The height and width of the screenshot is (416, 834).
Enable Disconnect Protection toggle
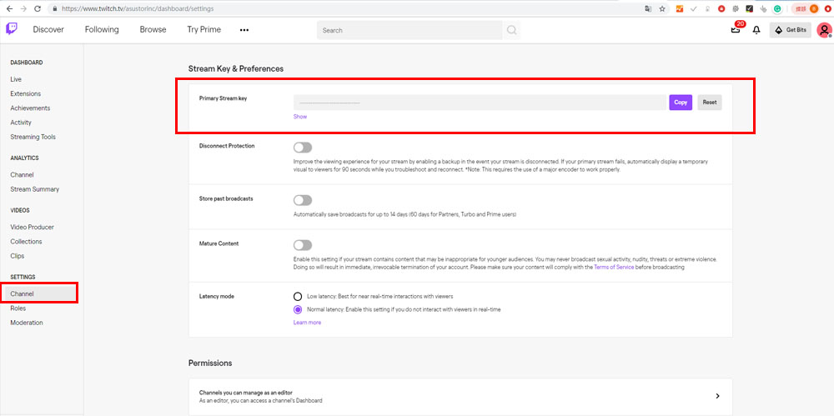[303, 148]
